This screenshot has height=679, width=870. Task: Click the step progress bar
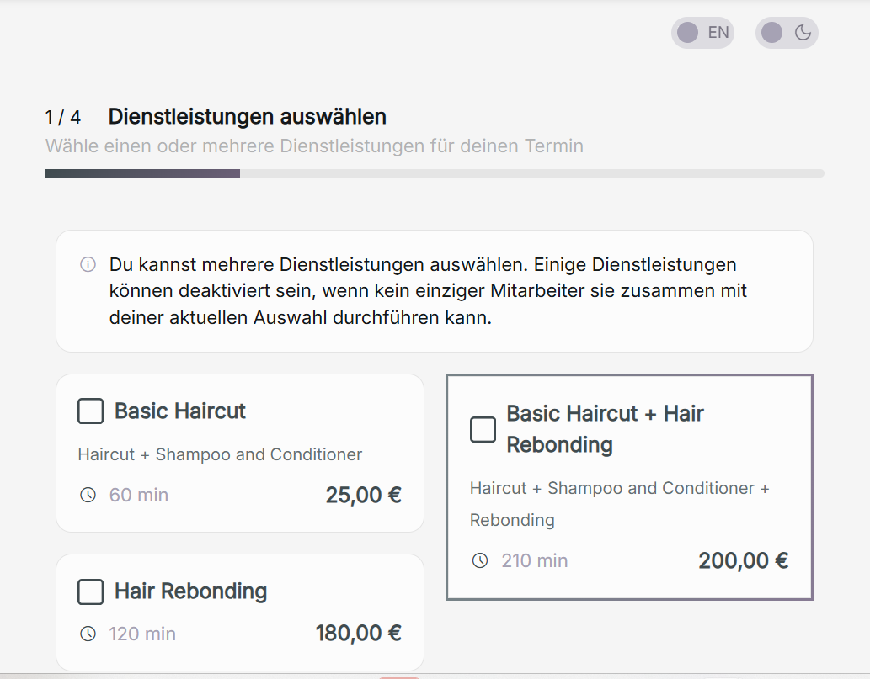435,173
